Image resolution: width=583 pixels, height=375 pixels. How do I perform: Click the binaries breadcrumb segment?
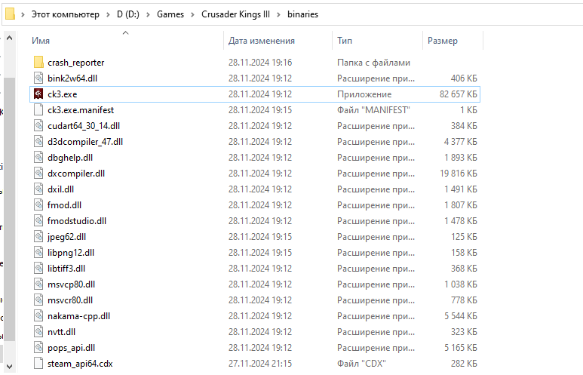coord(302,14)
